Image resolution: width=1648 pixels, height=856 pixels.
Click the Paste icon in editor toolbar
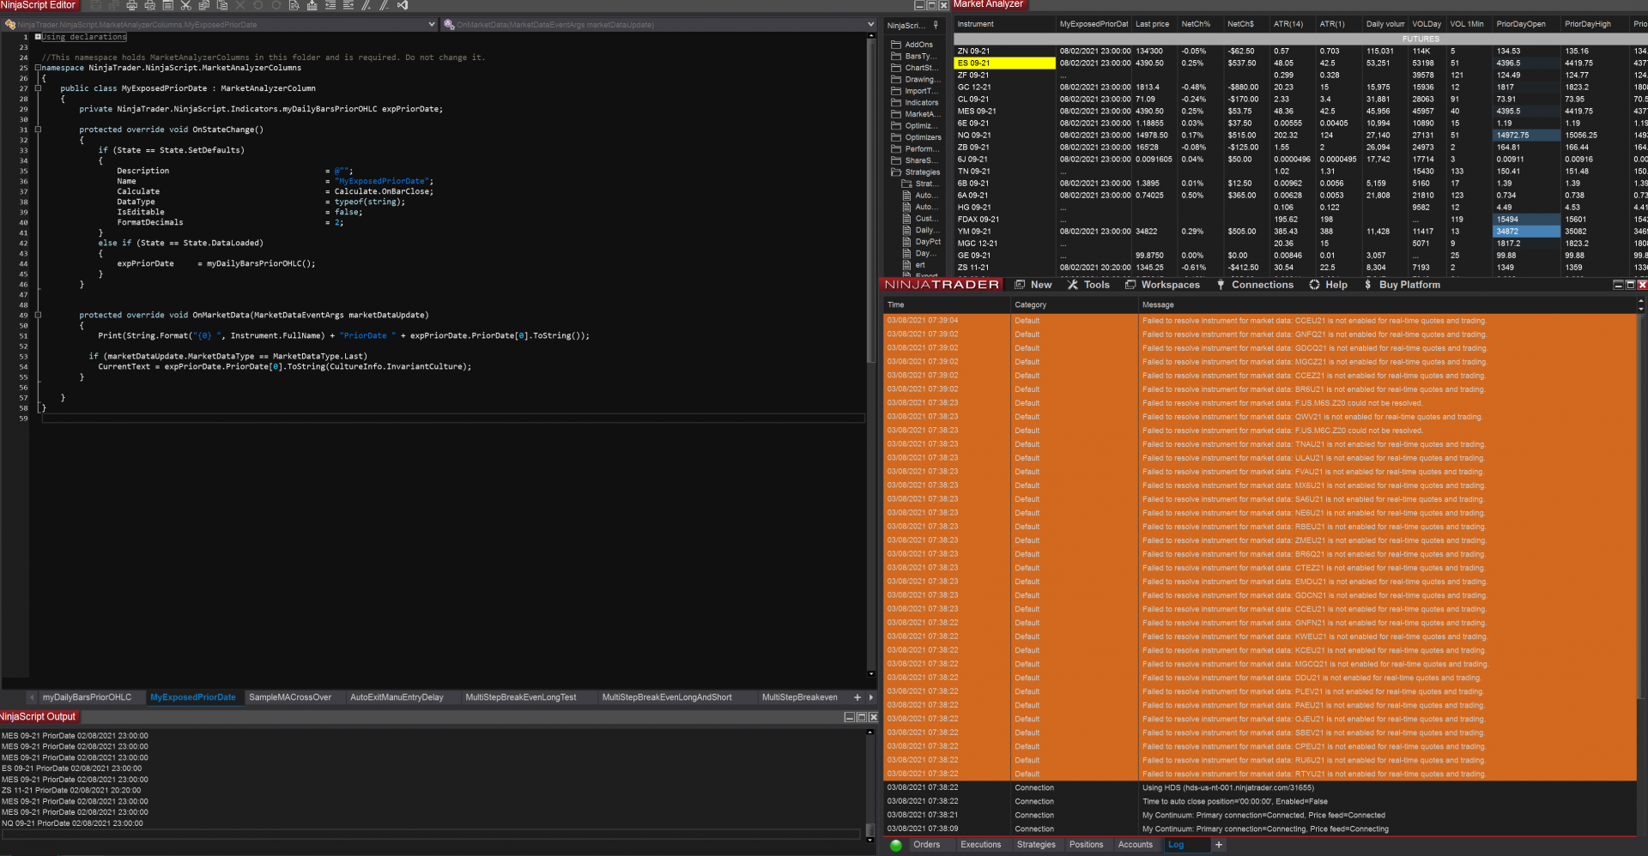pos(221,5)
